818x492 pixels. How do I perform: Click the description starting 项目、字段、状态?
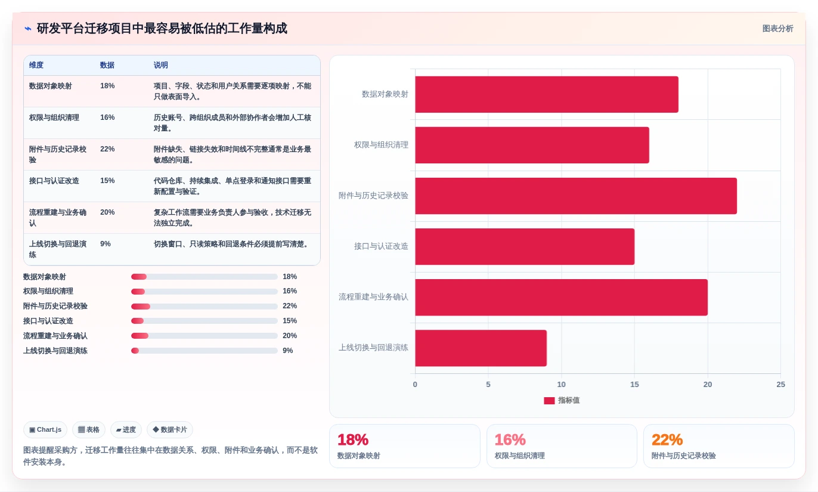click(x=233, y=91)
